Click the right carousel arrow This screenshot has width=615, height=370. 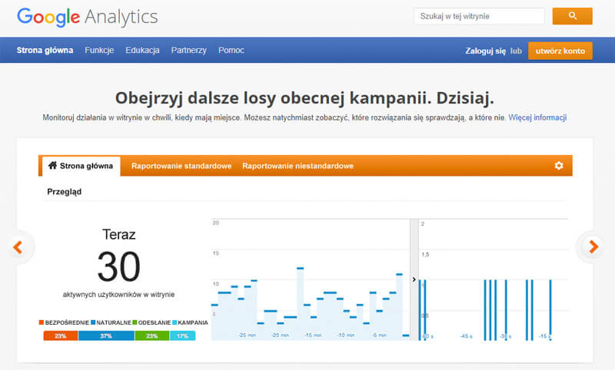click(593, 247)
